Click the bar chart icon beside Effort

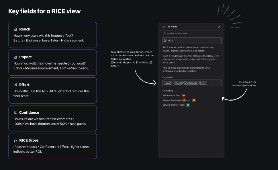click(15, 85)
